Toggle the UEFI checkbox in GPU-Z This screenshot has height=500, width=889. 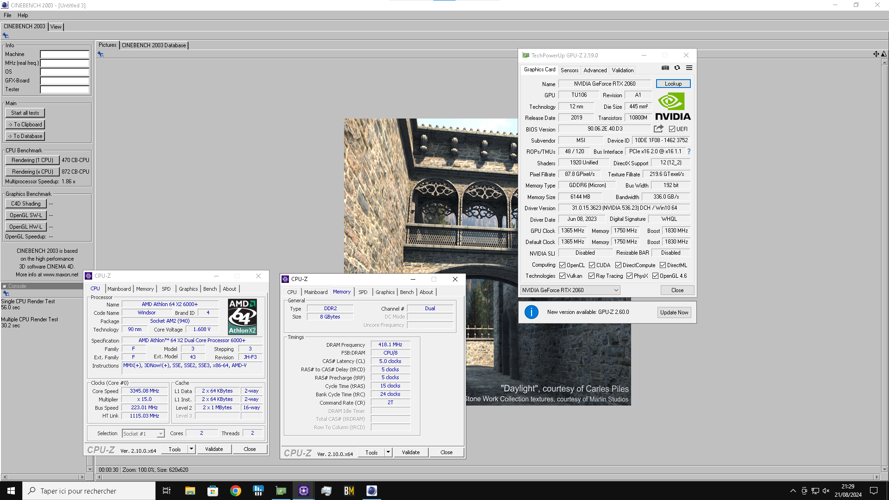[672, 129]
